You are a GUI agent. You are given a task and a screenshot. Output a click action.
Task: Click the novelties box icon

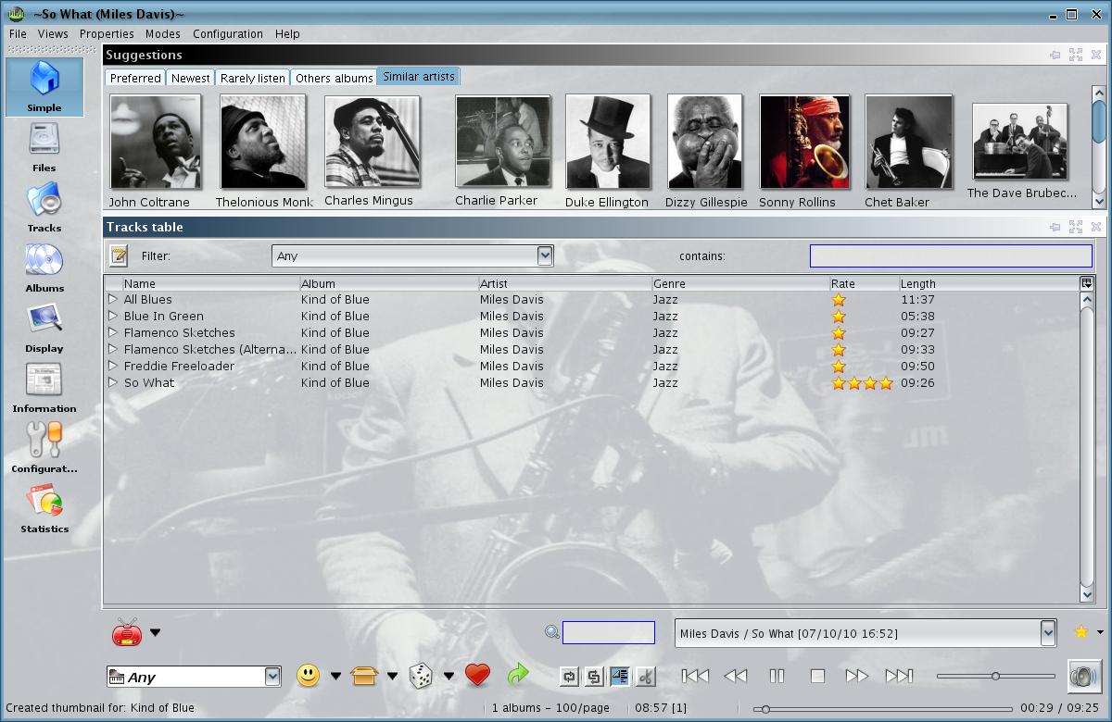tap(364, 676)
